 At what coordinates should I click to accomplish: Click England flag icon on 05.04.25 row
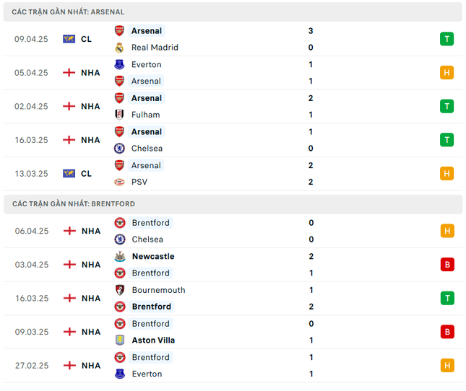pos(69,73)
